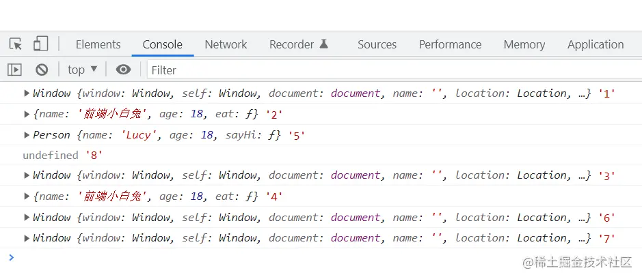Open the Memory tab
Viewport: 642px width, 279px height.
(x=524, y=44)
